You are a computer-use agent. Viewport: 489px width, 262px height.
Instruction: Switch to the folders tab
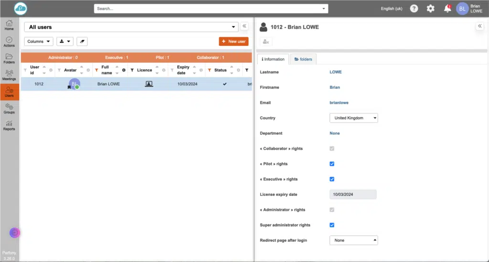303,59
